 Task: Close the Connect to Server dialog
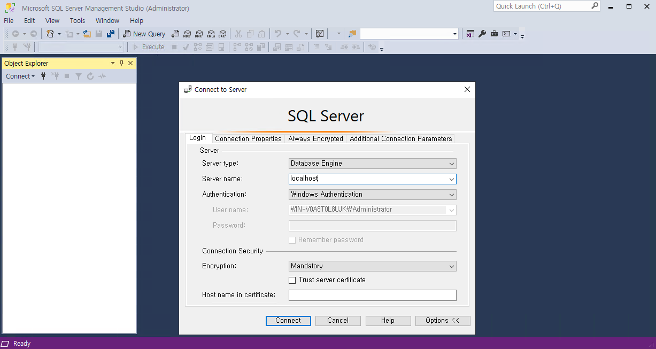pos(467,89)
